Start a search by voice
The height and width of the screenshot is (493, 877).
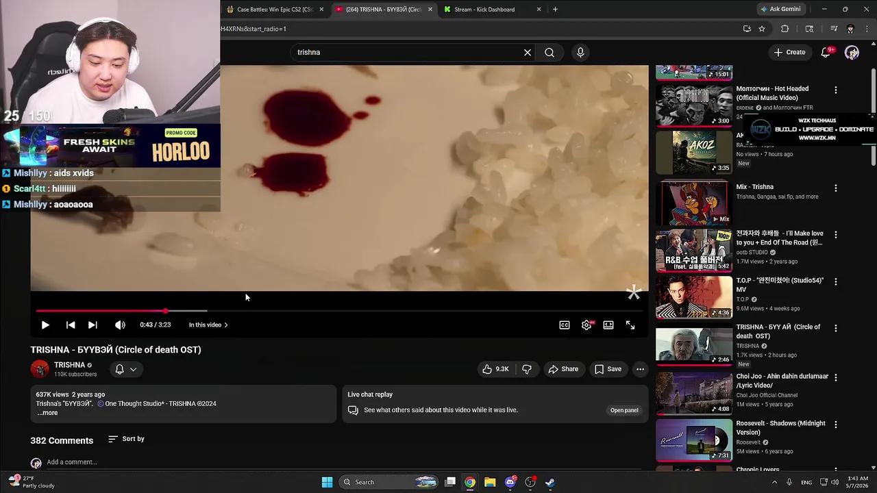580,52
